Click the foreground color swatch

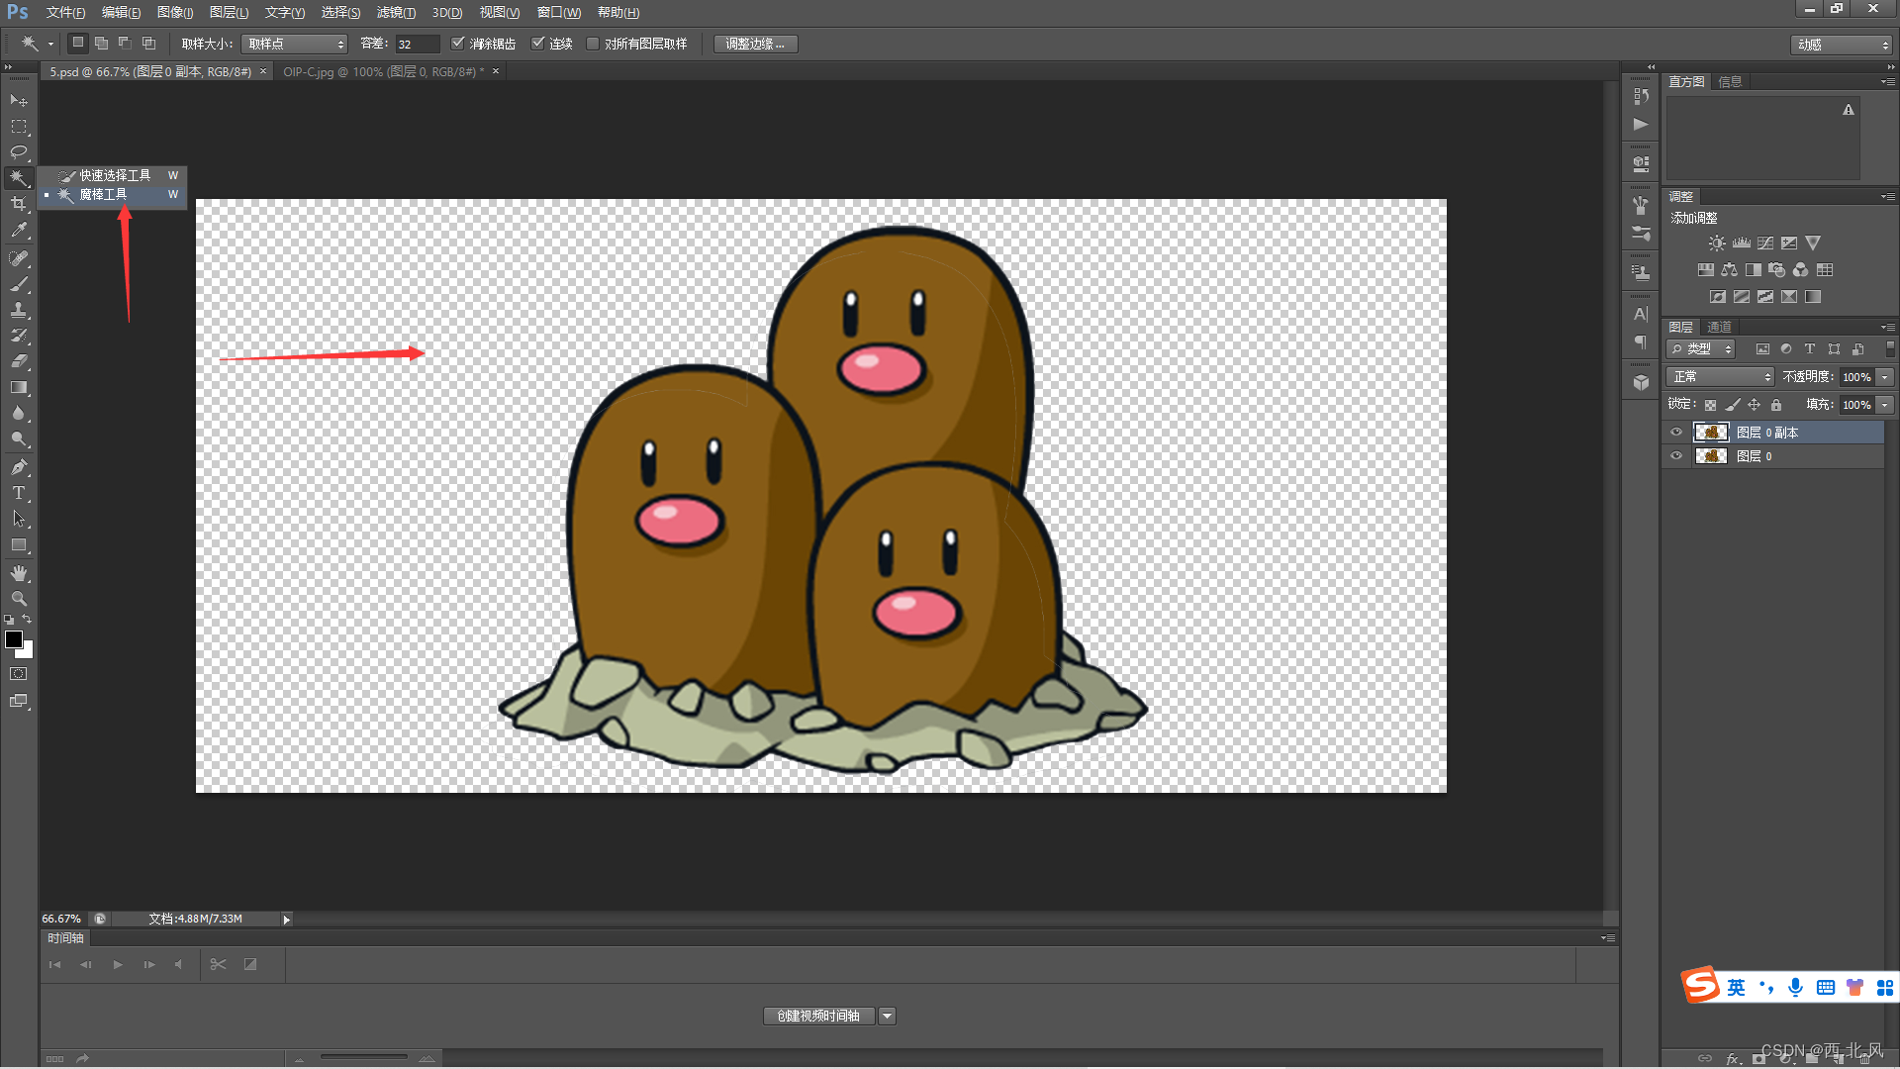pyautogui.click(x=14, y=639)
